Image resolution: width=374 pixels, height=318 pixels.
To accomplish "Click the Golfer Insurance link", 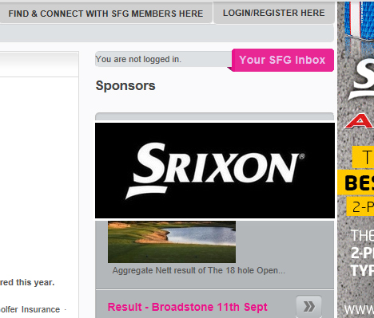I will click(x=30, y=309).
